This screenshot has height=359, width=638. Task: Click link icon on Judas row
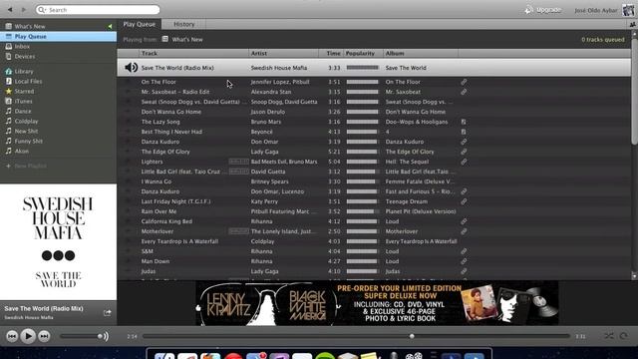click(x=464, y=271)
